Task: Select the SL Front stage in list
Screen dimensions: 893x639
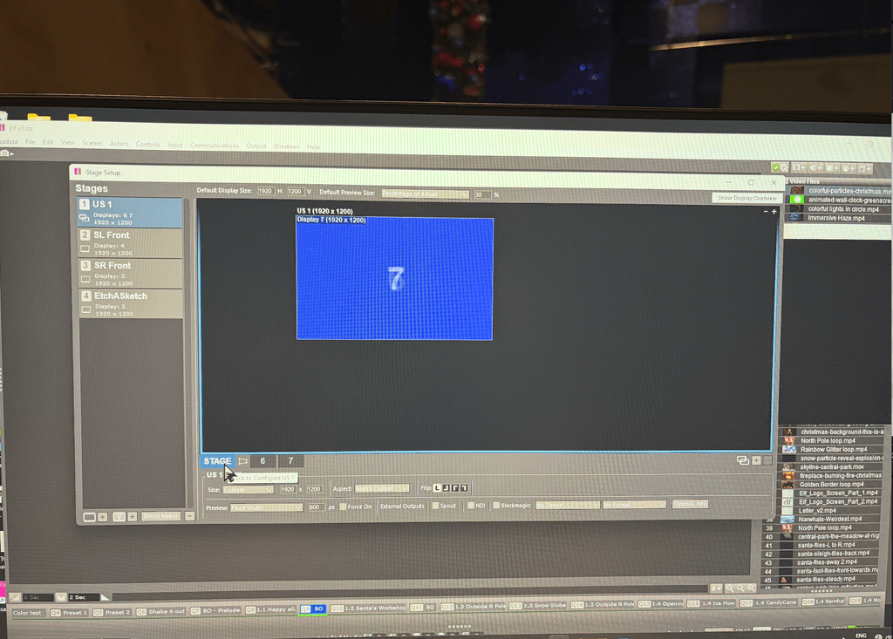Action: pos(131,242)
